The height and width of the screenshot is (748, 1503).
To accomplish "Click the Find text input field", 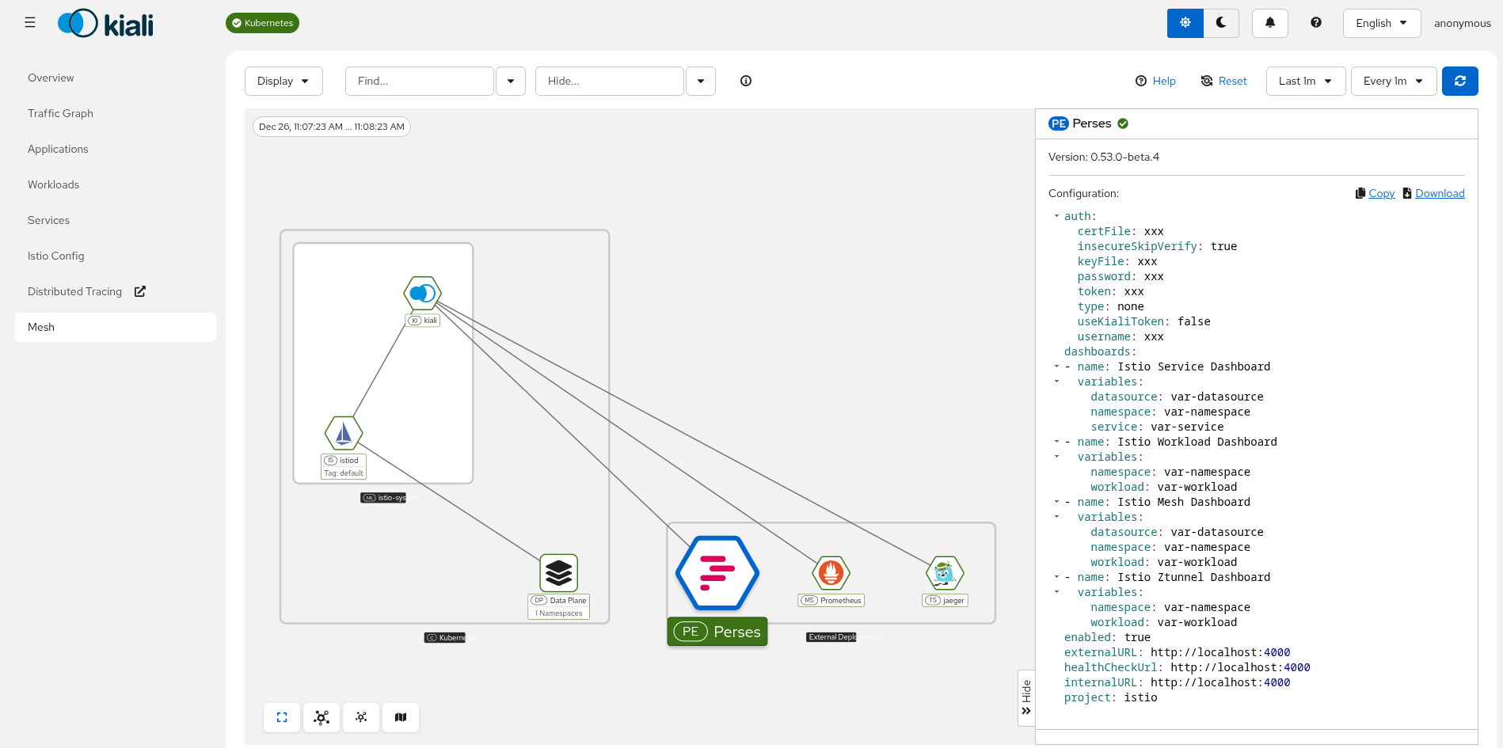I will click(x=419, y=81).
